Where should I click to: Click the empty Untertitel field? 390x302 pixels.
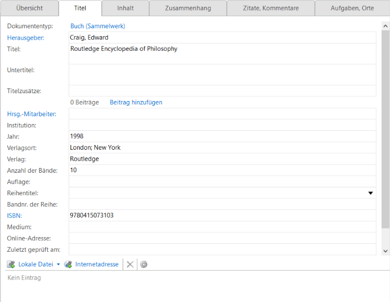pyautogui.click(x=222, y=75)
